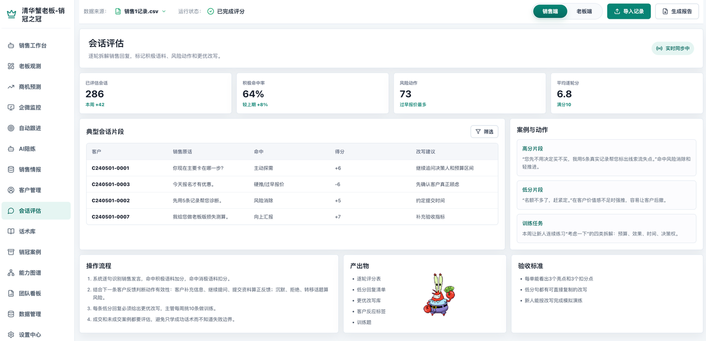Click the 生成报告 button
The image size is (706, 341).
click(x=677, y=11)
